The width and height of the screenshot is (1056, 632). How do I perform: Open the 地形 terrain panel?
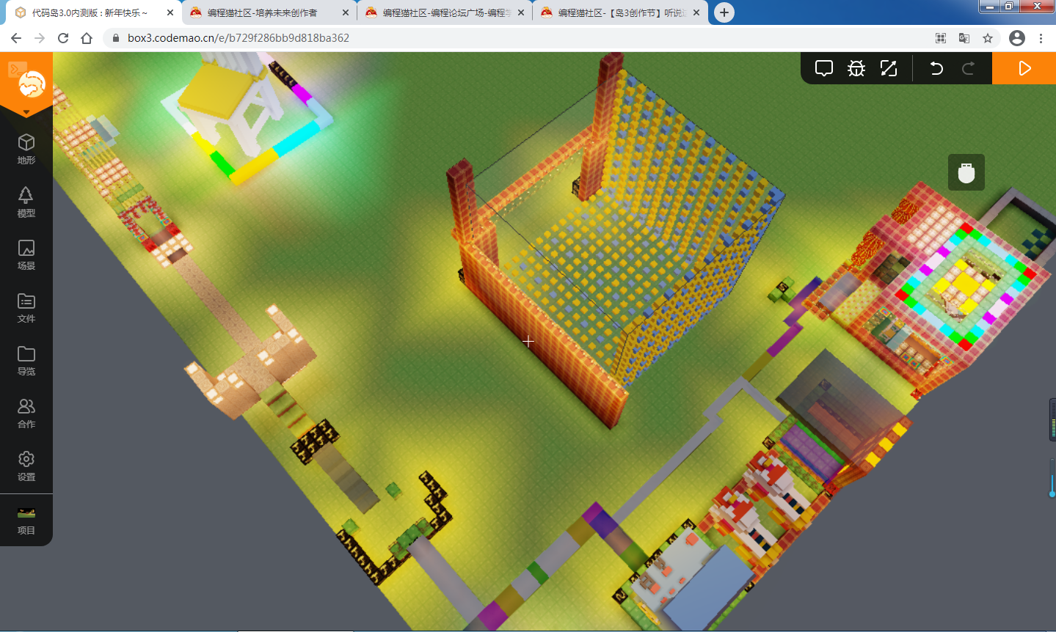tap(26, 149)
